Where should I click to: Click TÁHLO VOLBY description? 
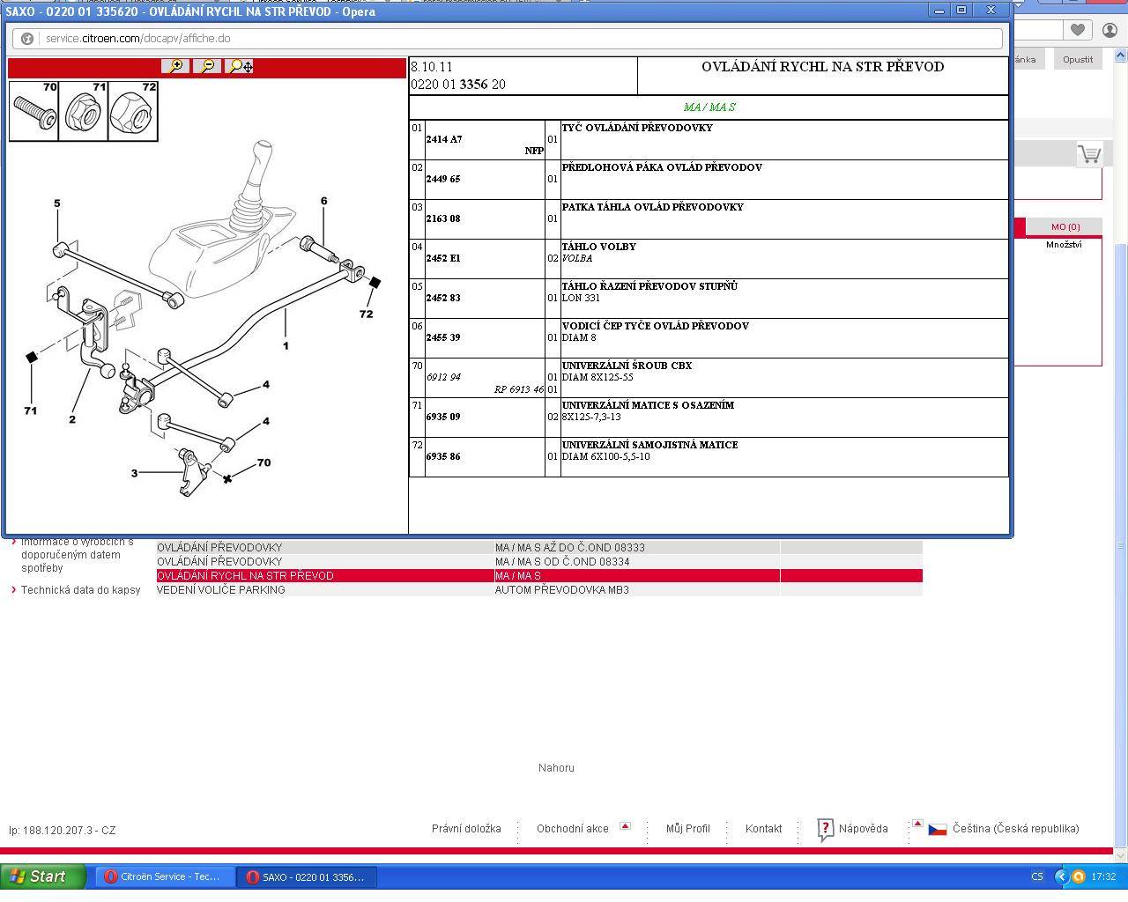tap(599, 247)
